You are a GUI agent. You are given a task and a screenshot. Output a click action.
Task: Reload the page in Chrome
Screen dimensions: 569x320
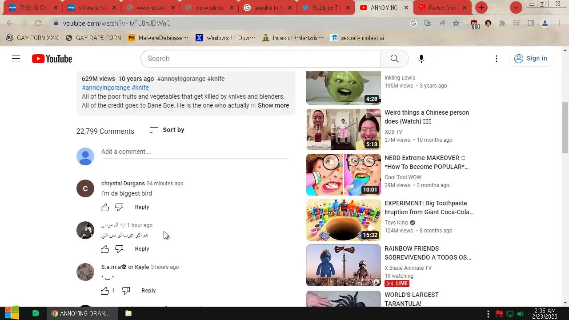click(x=38, y=23)
